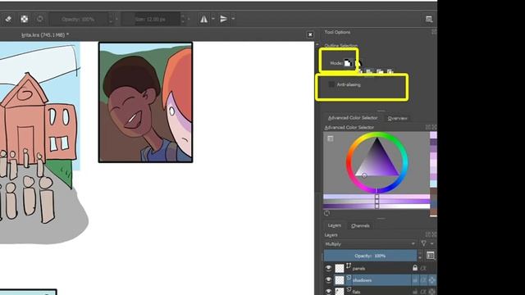The image size is (525, 295).
Task: Toggle alpha icon on panels layer
Action: click(x=423, y=268)
